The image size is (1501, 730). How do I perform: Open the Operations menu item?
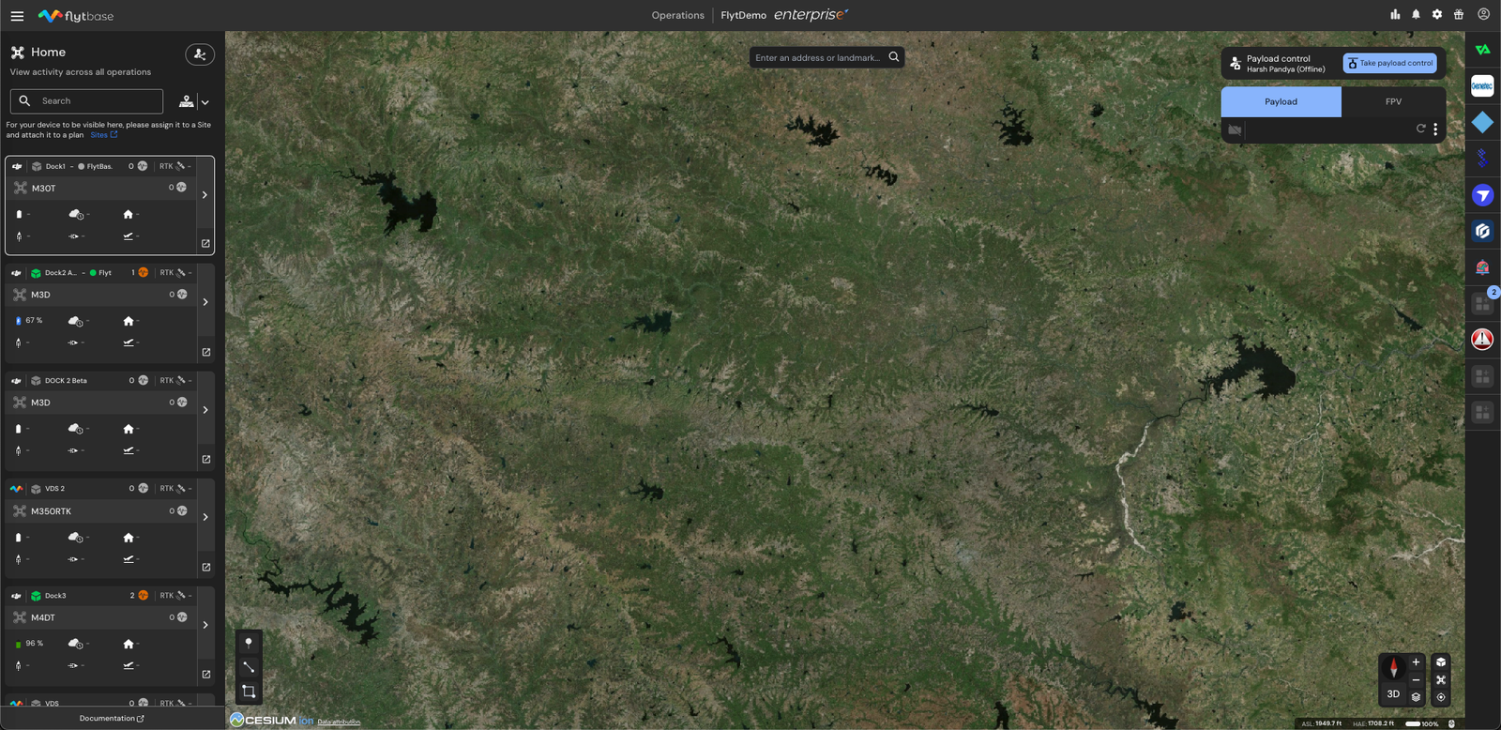click(677, 15)
